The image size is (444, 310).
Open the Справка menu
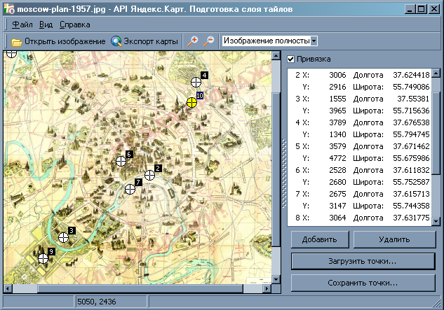click(x=75, y=24)
